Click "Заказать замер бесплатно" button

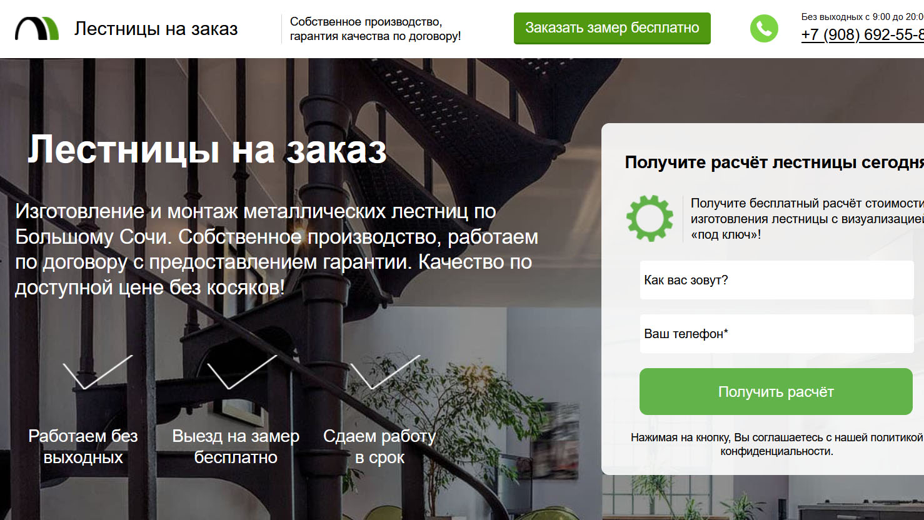coord(612,28)
